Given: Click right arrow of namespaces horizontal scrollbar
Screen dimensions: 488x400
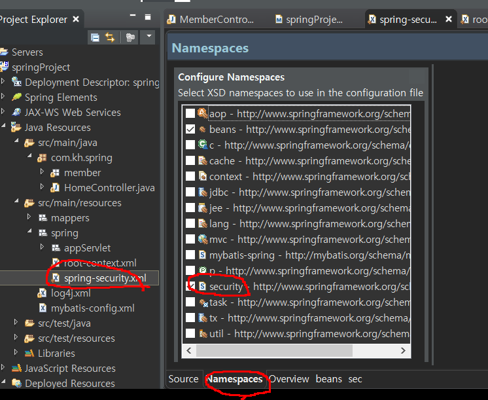Looking at the screenshot, I should click(403, 350).
